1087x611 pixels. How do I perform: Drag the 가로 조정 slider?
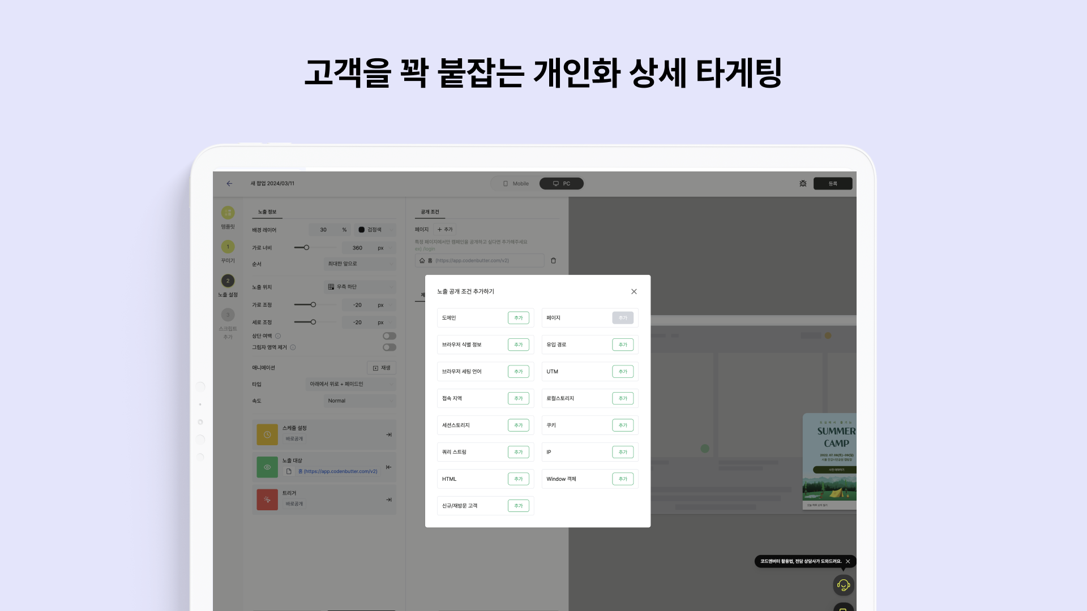(x=314, y=304)
